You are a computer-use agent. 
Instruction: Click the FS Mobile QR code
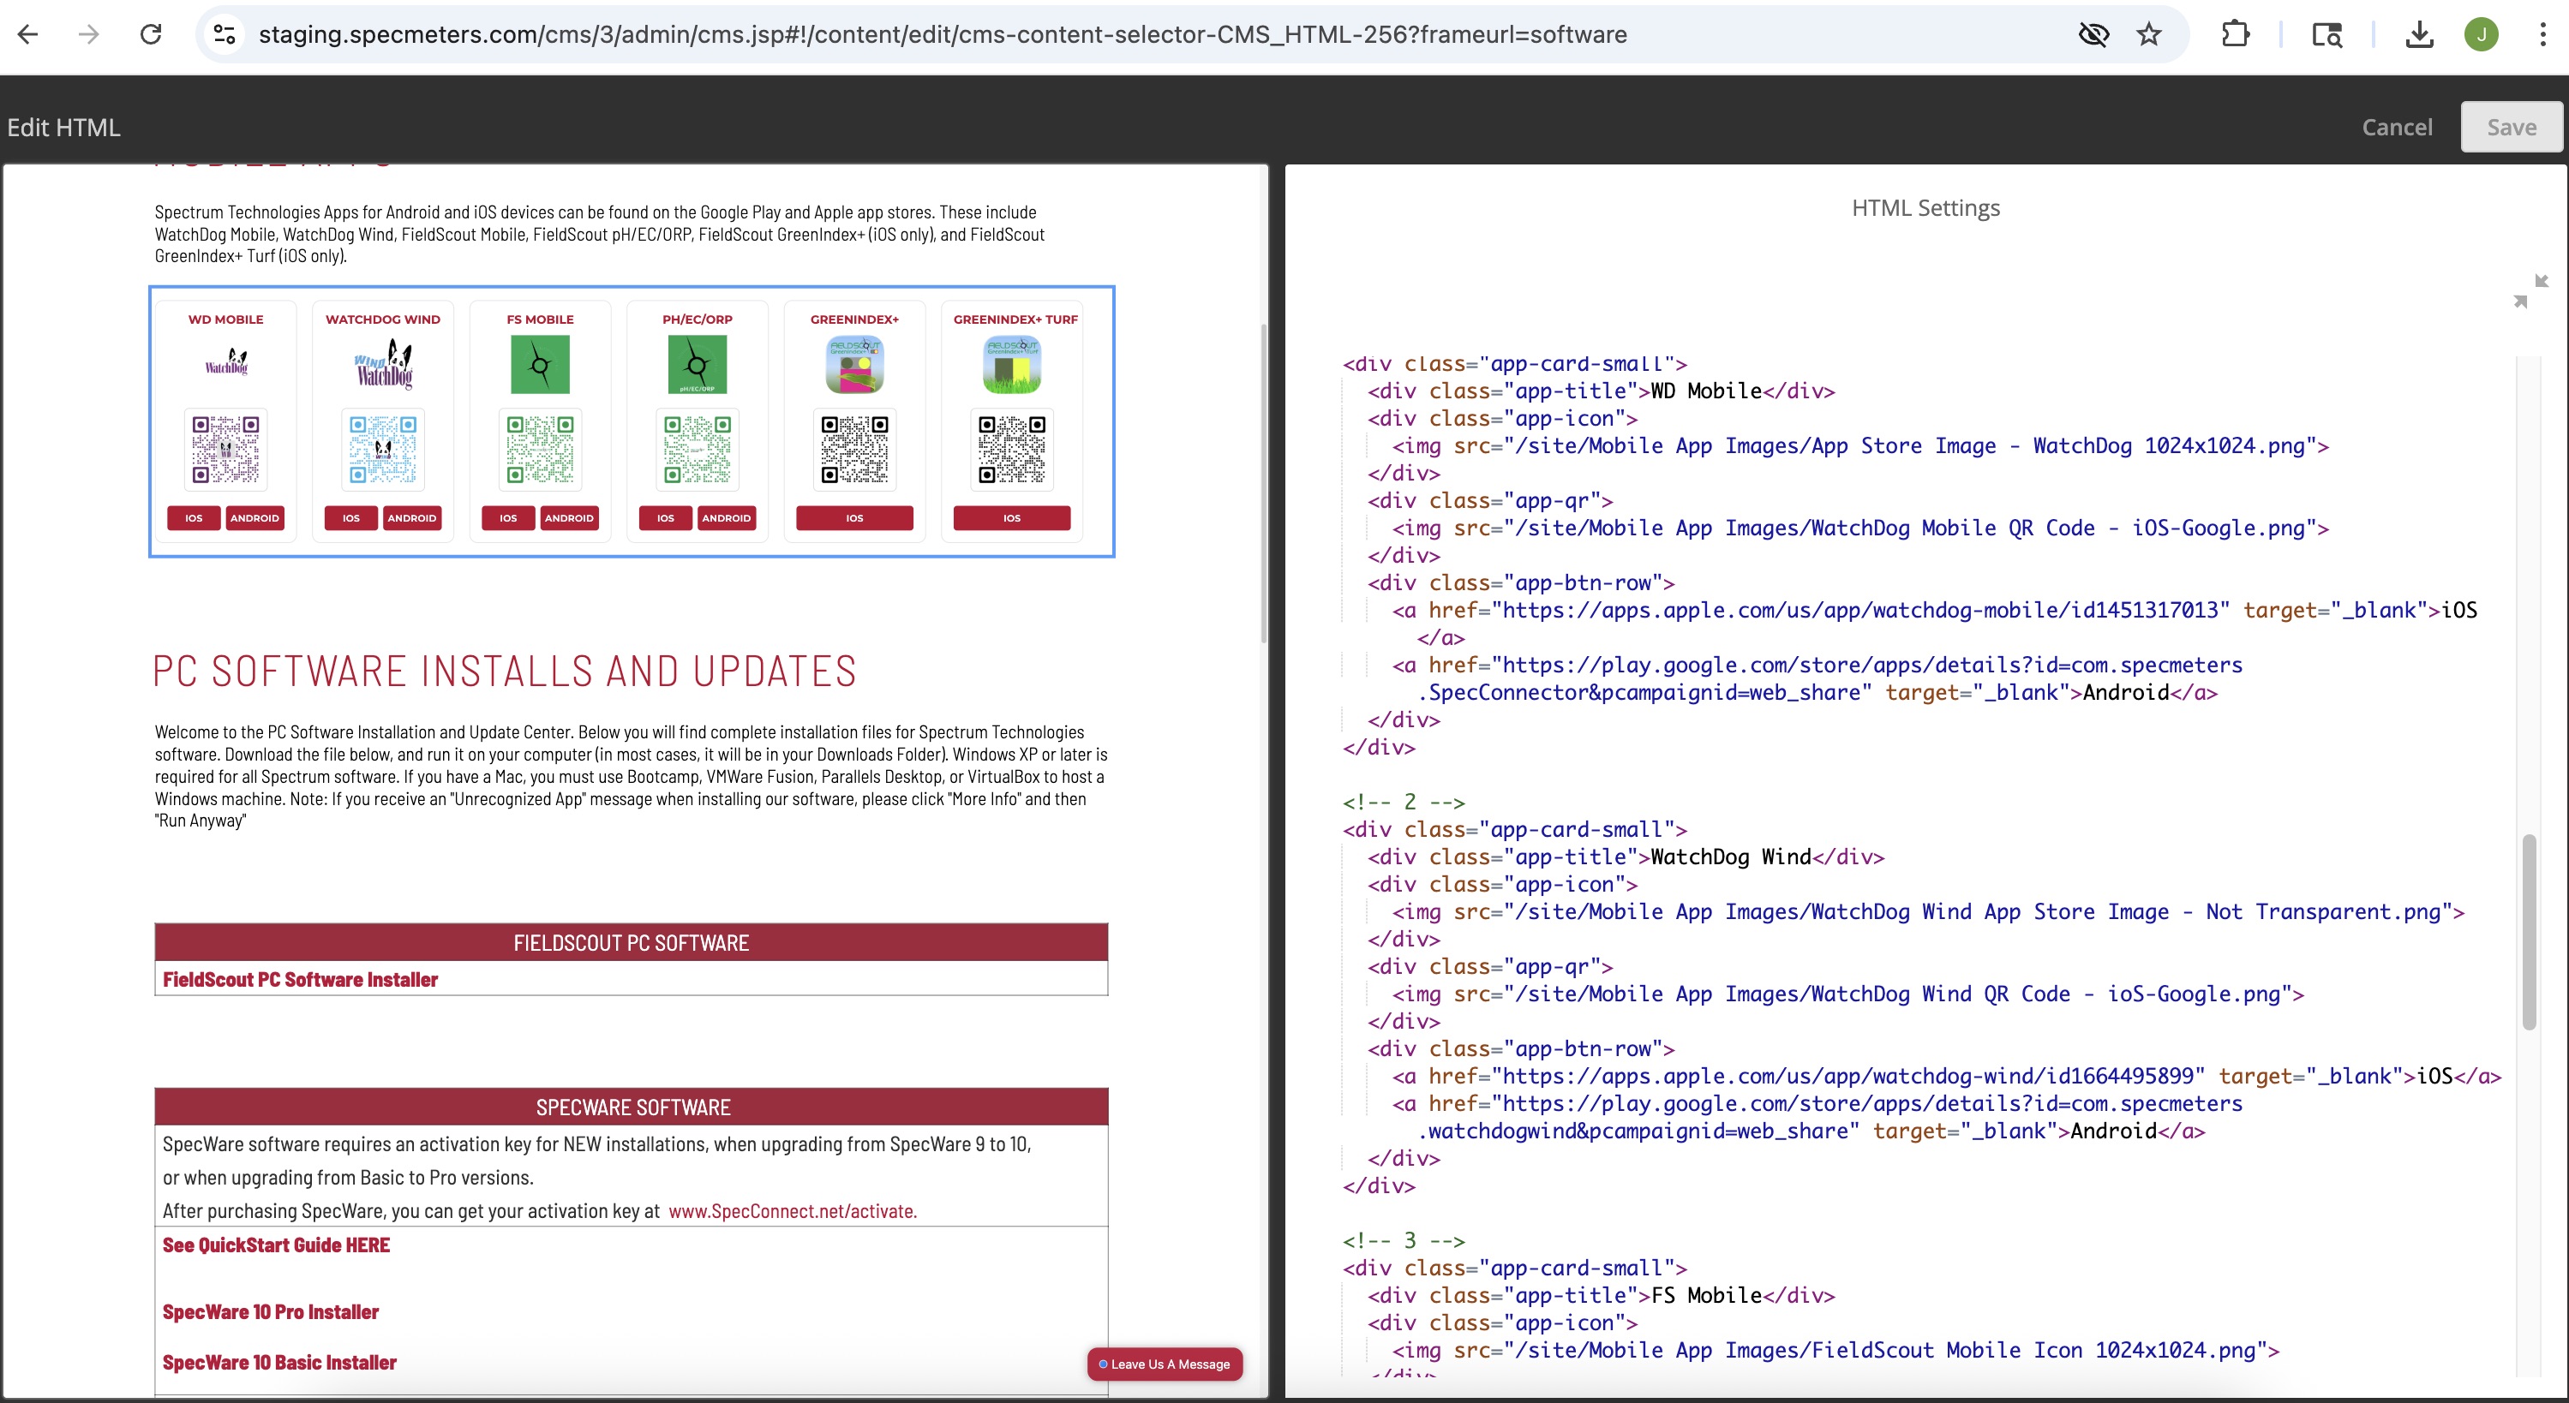pyautogui.click(x=541, y=449)
